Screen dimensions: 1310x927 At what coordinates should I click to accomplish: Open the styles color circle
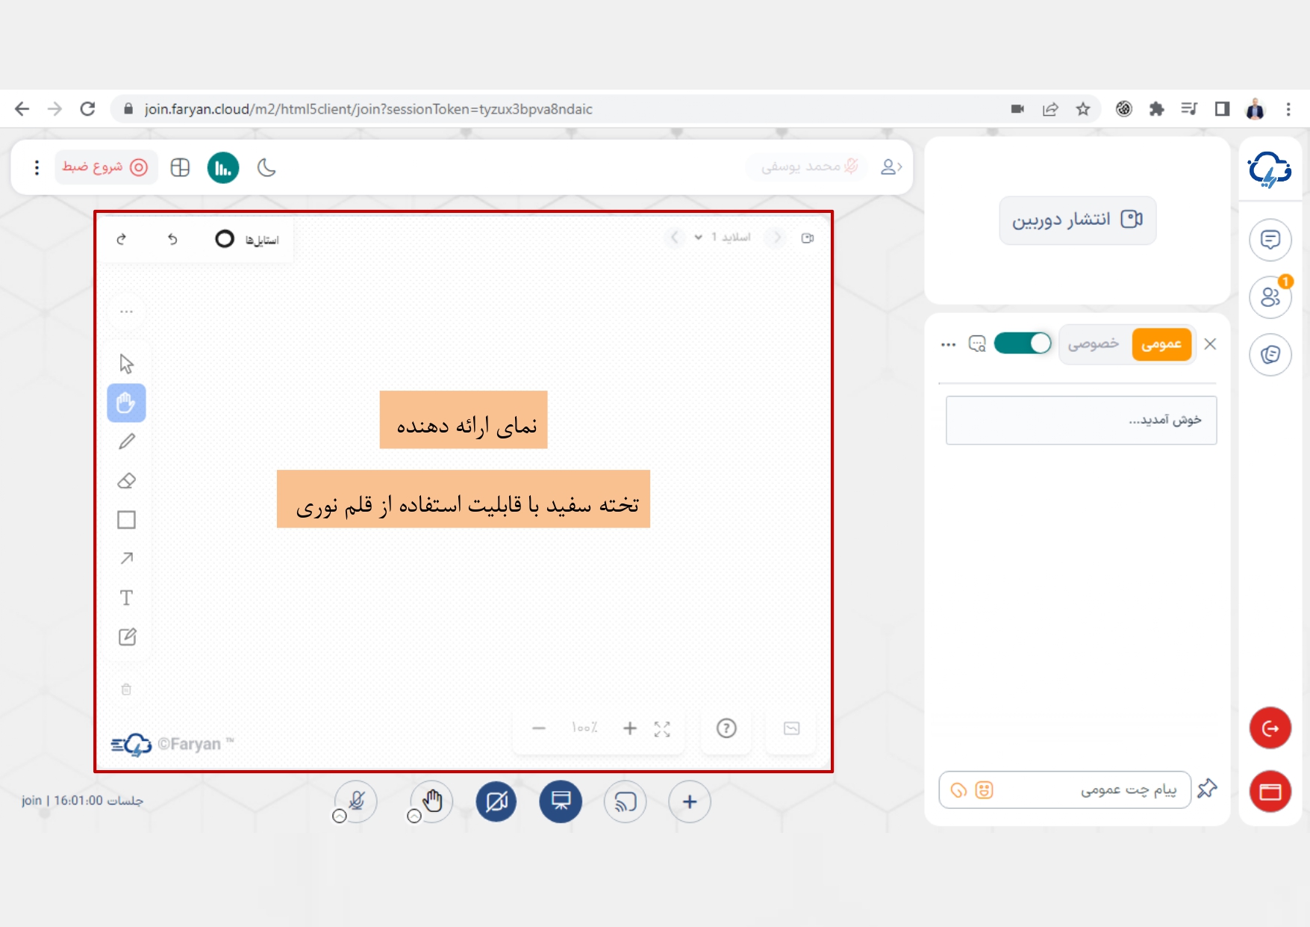225,239
